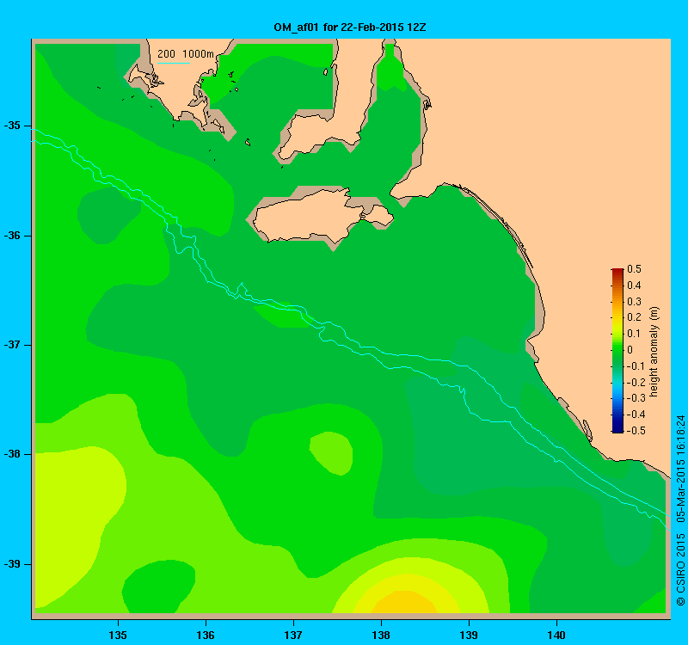
Task: Click the colorbar value '0.2'
Action: tap(634, 317)
